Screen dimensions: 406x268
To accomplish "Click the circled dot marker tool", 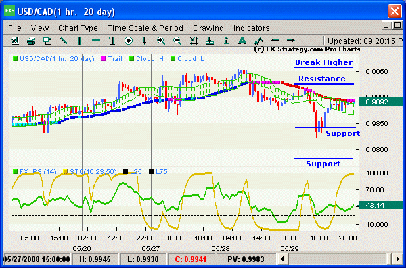I will tap(129, 41).
